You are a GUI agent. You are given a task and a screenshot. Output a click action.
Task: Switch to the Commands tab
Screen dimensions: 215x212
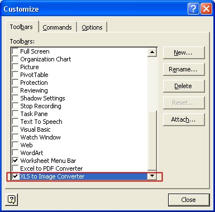coord(57,27)
